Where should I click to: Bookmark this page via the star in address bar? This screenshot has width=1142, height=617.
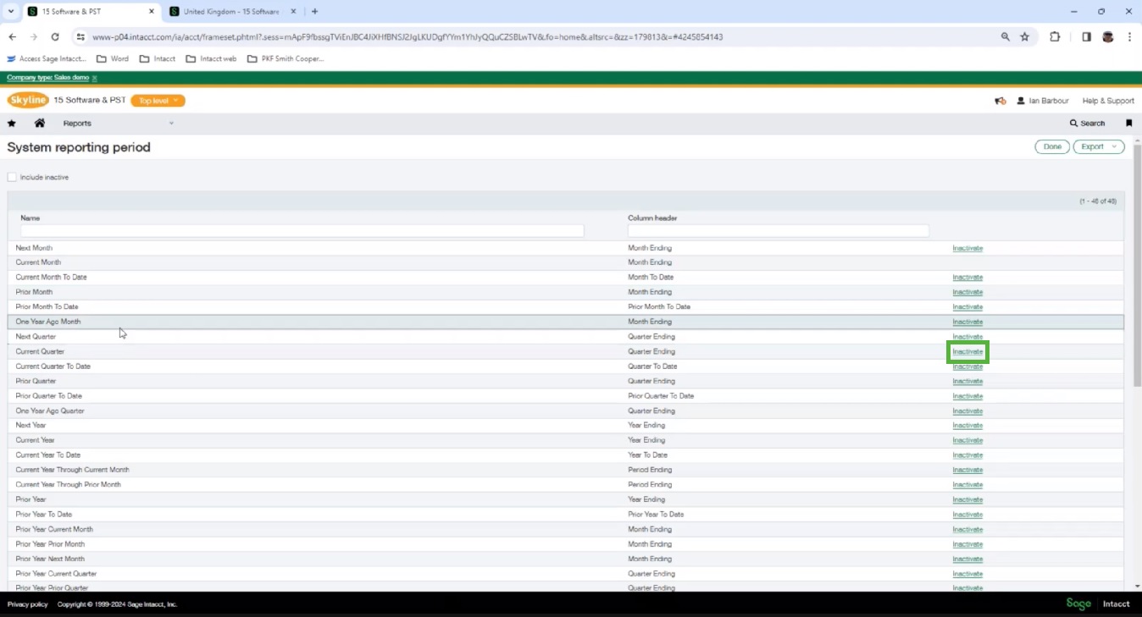[1026, 36]
